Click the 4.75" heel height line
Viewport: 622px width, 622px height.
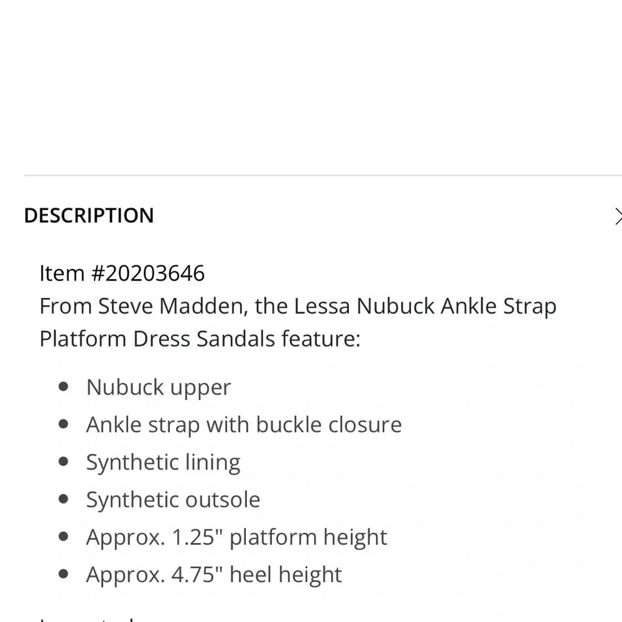click(214, 574)
